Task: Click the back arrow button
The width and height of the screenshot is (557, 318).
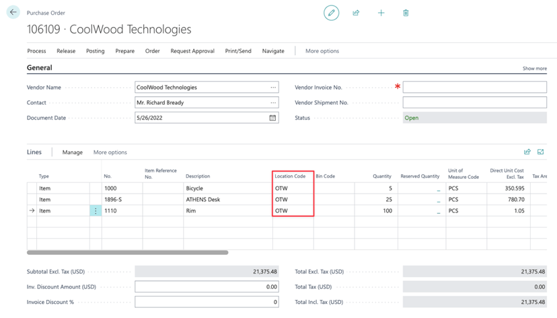Action: tap(13, 12)
